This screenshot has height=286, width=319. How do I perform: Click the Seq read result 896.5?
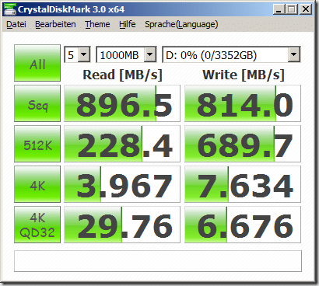[x=122, y=103]
